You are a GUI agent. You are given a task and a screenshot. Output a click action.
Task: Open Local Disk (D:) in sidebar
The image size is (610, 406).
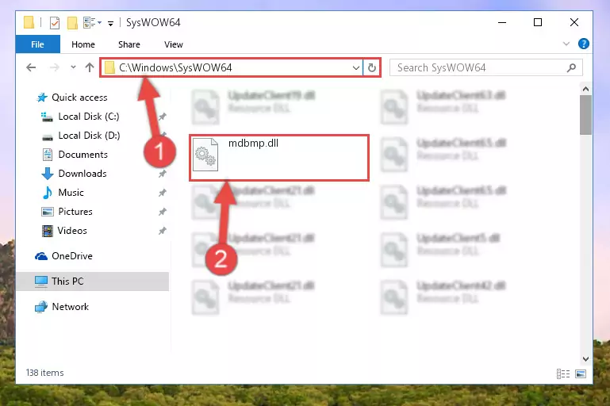(89, 136)
